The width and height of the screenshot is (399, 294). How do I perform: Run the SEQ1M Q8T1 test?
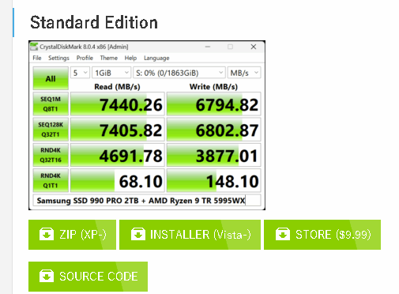[x=51, y=104]
